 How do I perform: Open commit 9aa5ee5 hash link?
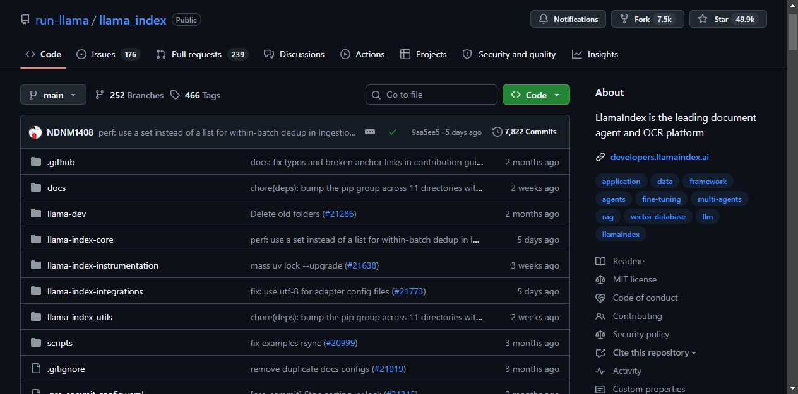426,132
